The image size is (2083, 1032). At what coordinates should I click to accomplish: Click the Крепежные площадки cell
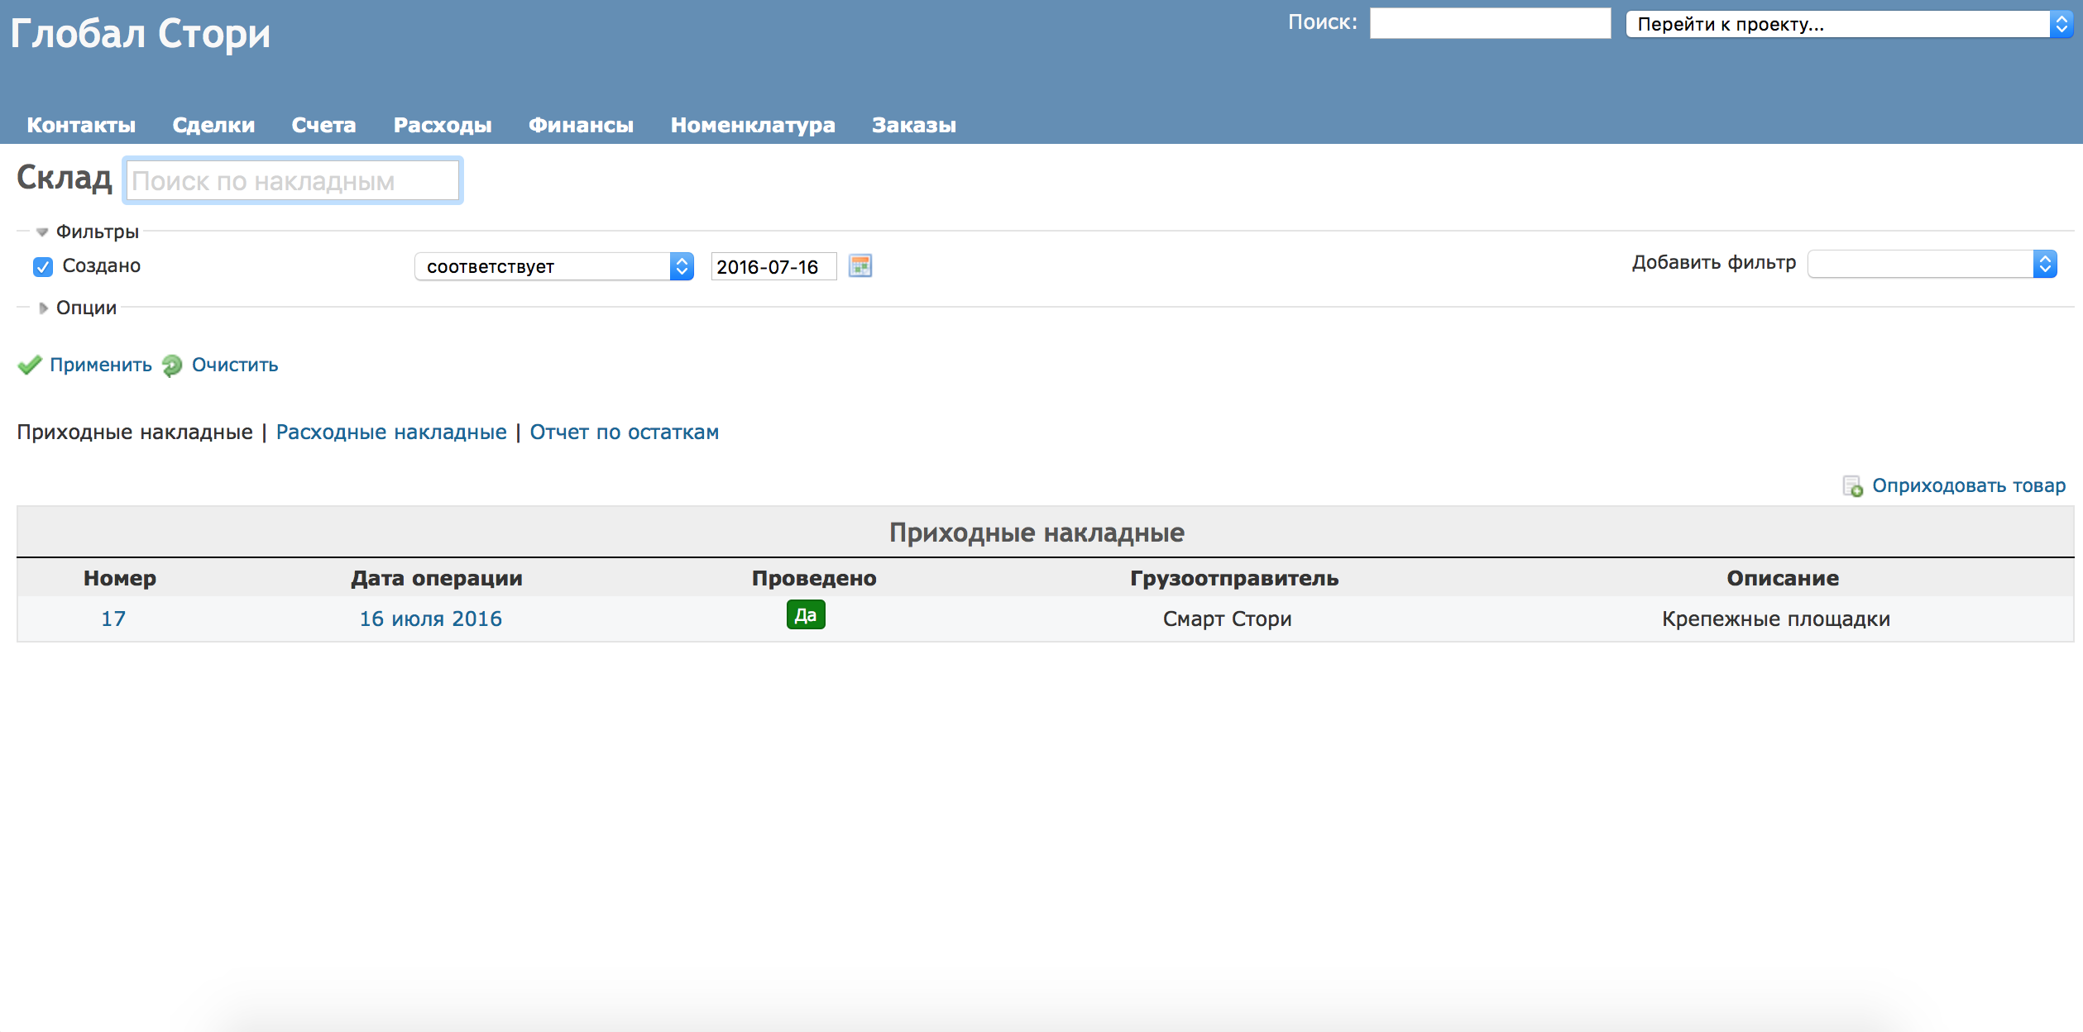pyautogui.click(x=1776, y=619)
